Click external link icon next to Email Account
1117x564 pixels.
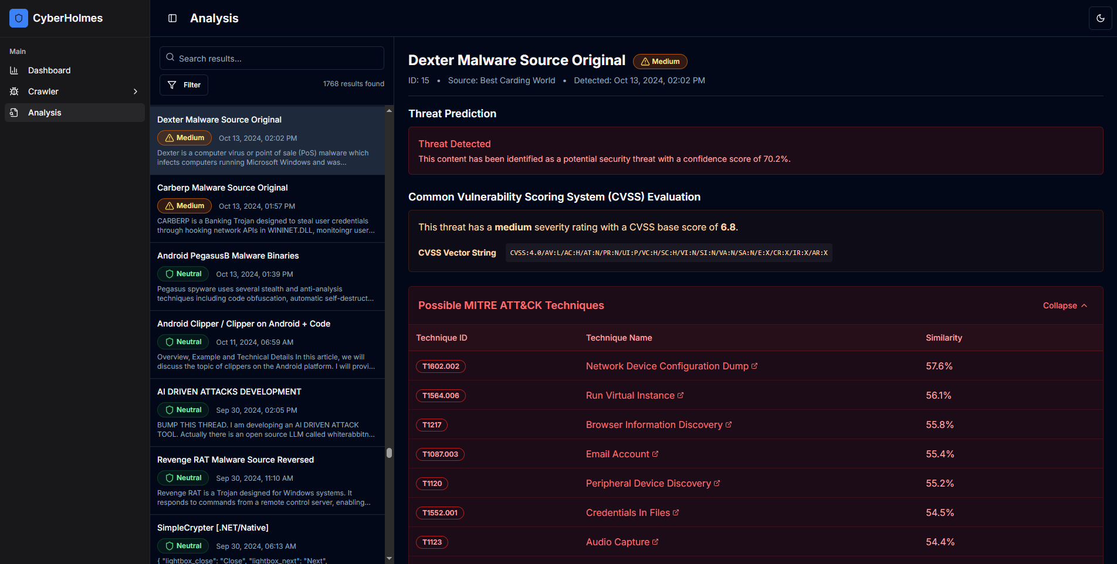pos(655,454)
